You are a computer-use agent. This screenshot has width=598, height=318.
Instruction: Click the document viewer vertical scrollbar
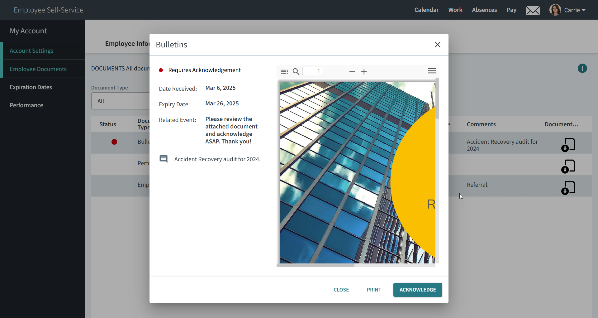[x=437, y=100]
